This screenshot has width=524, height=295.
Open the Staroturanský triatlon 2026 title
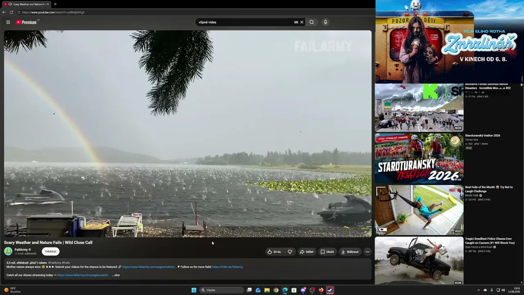[x=482, y=136]
